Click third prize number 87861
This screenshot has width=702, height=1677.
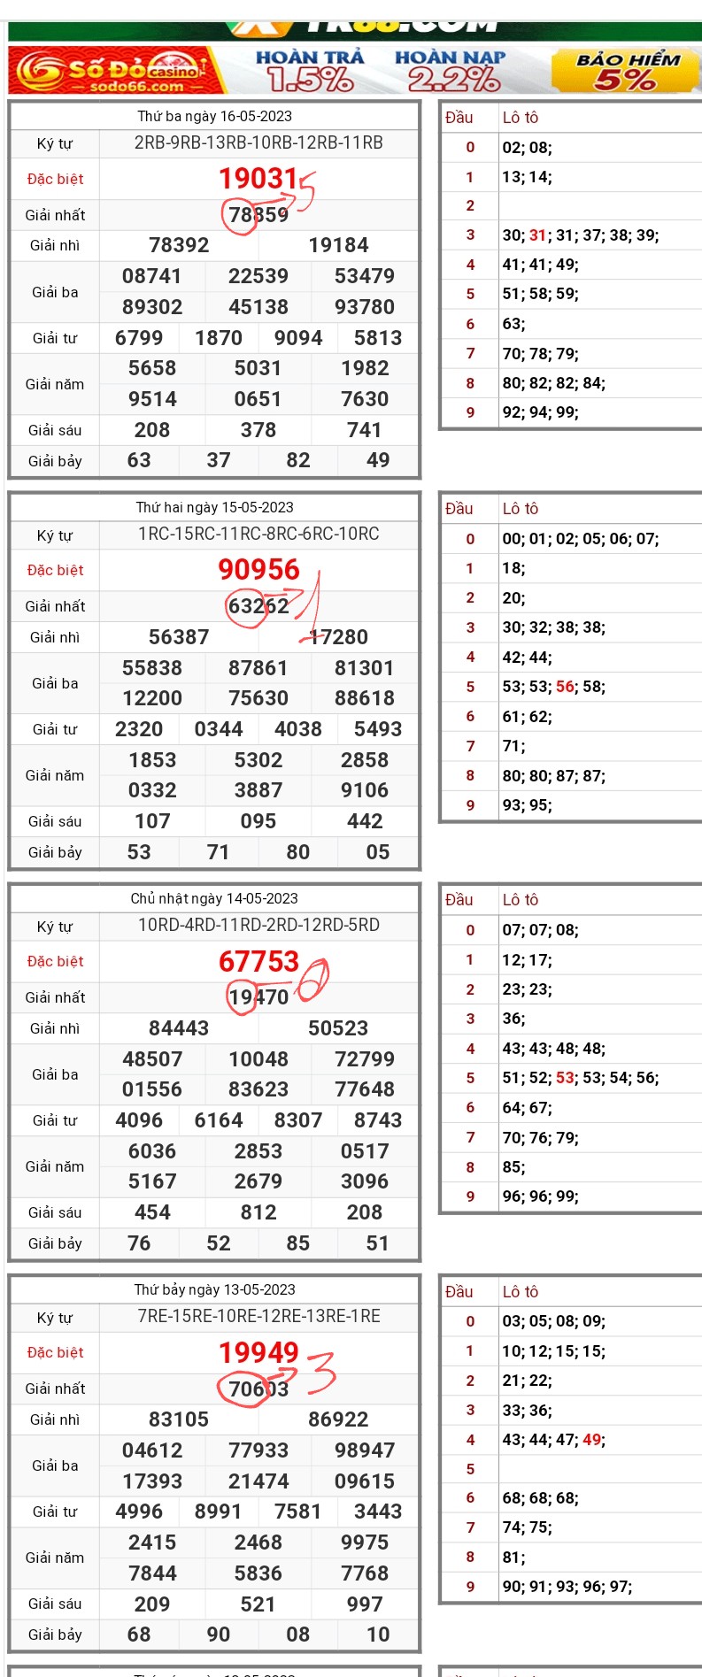(x=258, y=668)
